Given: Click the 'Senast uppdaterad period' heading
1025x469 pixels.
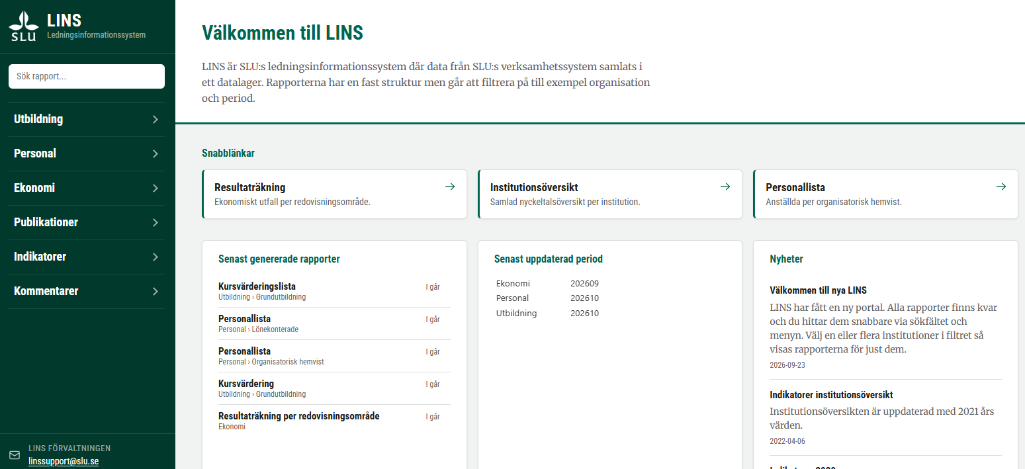Looking at the screenshot, I should (549, 259).
